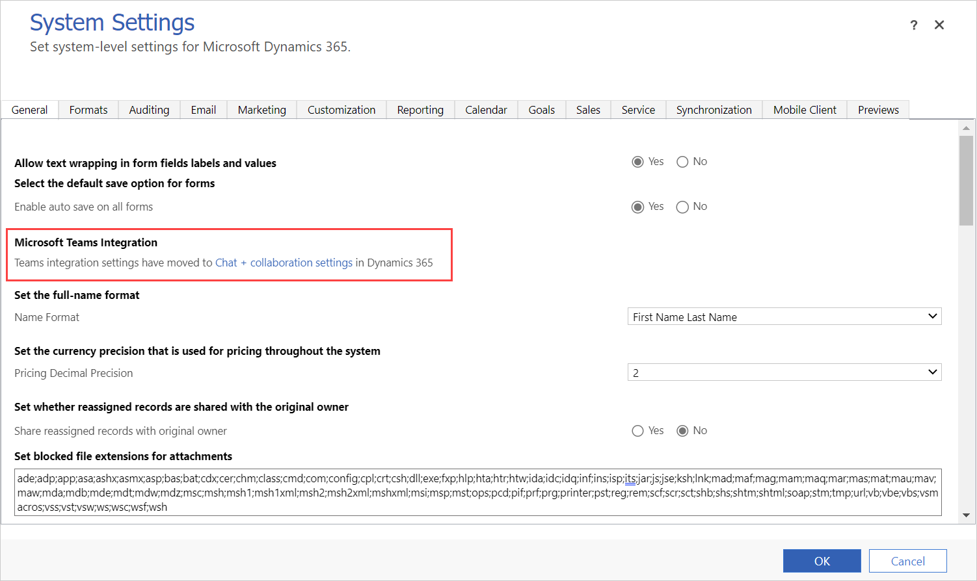Switch to the Customization tab
The image size is (977, 581).
point(341,110)
